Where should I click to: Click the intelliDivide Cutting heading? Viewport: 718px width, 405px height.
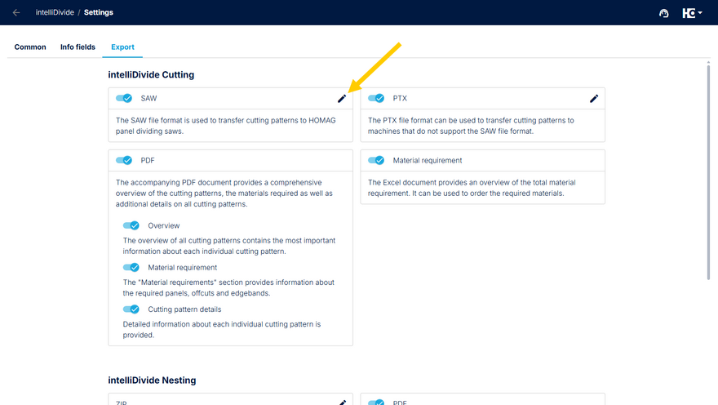(151, 74)
